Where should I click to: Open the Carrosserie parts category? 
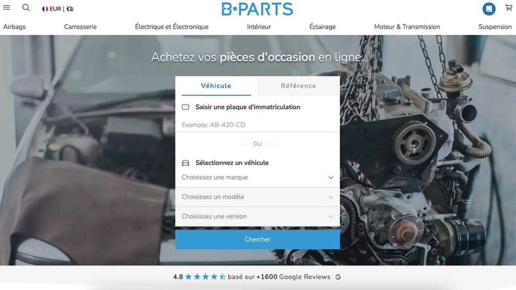click(80, 27)
